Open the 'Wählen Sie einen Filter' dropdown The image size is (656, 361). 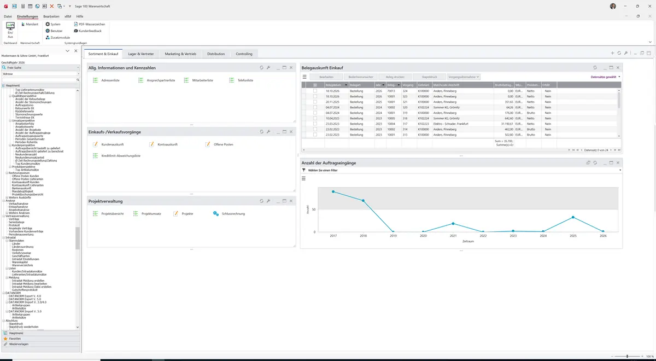click(x=461, y=170)
